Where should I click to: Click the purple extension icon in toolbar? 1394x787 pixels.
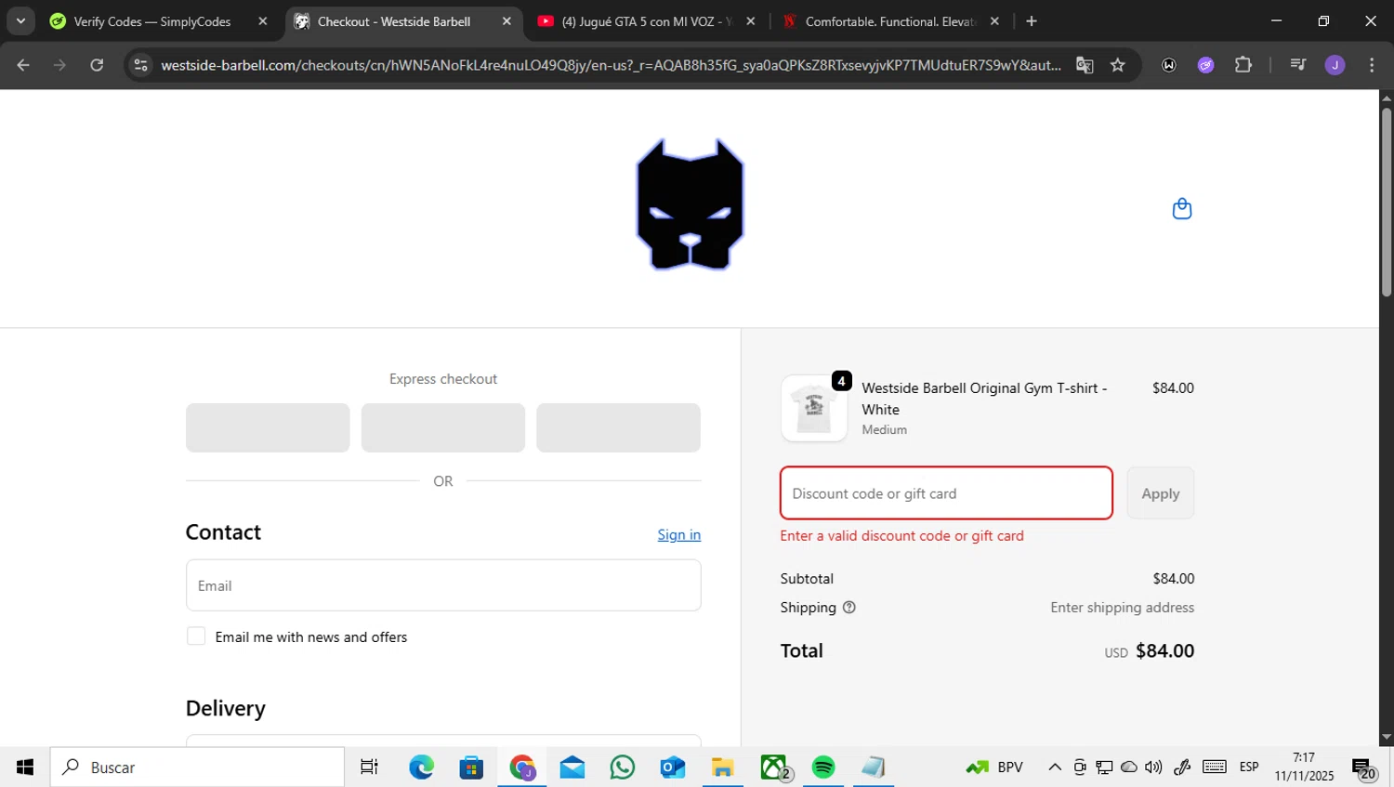click(1205, 65)
